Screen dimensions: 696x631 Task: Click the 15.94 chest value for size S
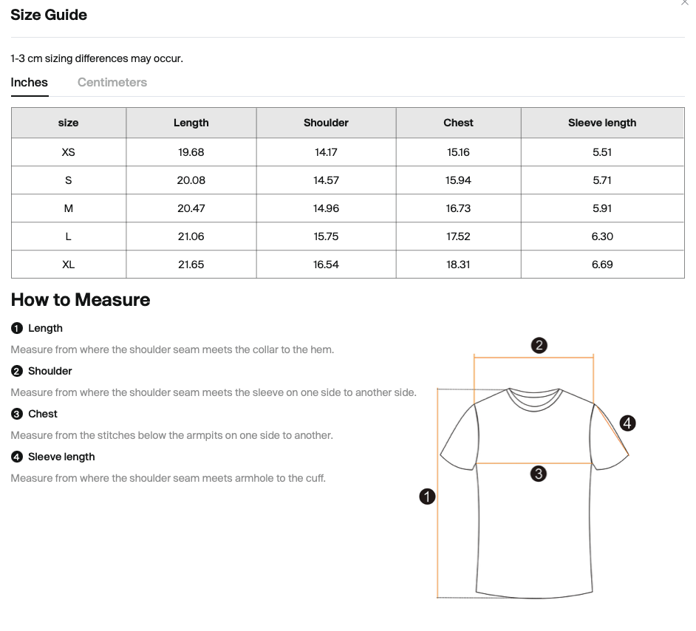458,180
